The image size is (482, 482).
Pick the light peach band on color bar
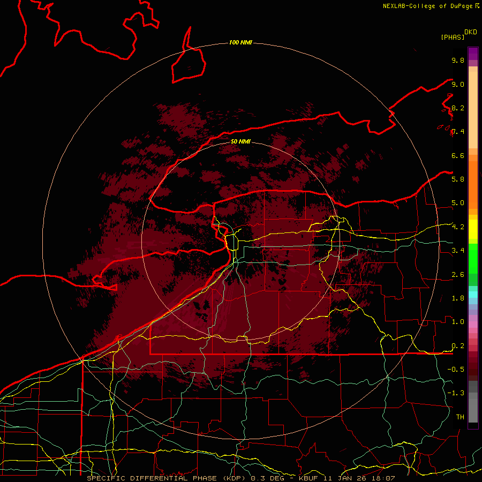[x=473, y=110]
